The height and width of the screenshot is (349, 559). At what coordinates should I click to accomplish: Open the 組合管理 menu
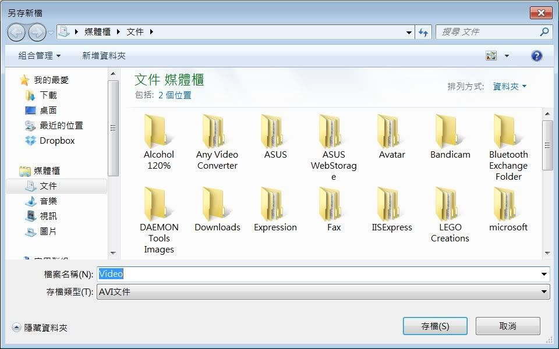pyautogui.click(x=39, y=56)
